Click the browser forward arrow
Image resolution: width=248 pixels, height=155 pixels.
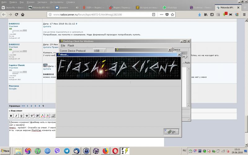pos(10,15)
